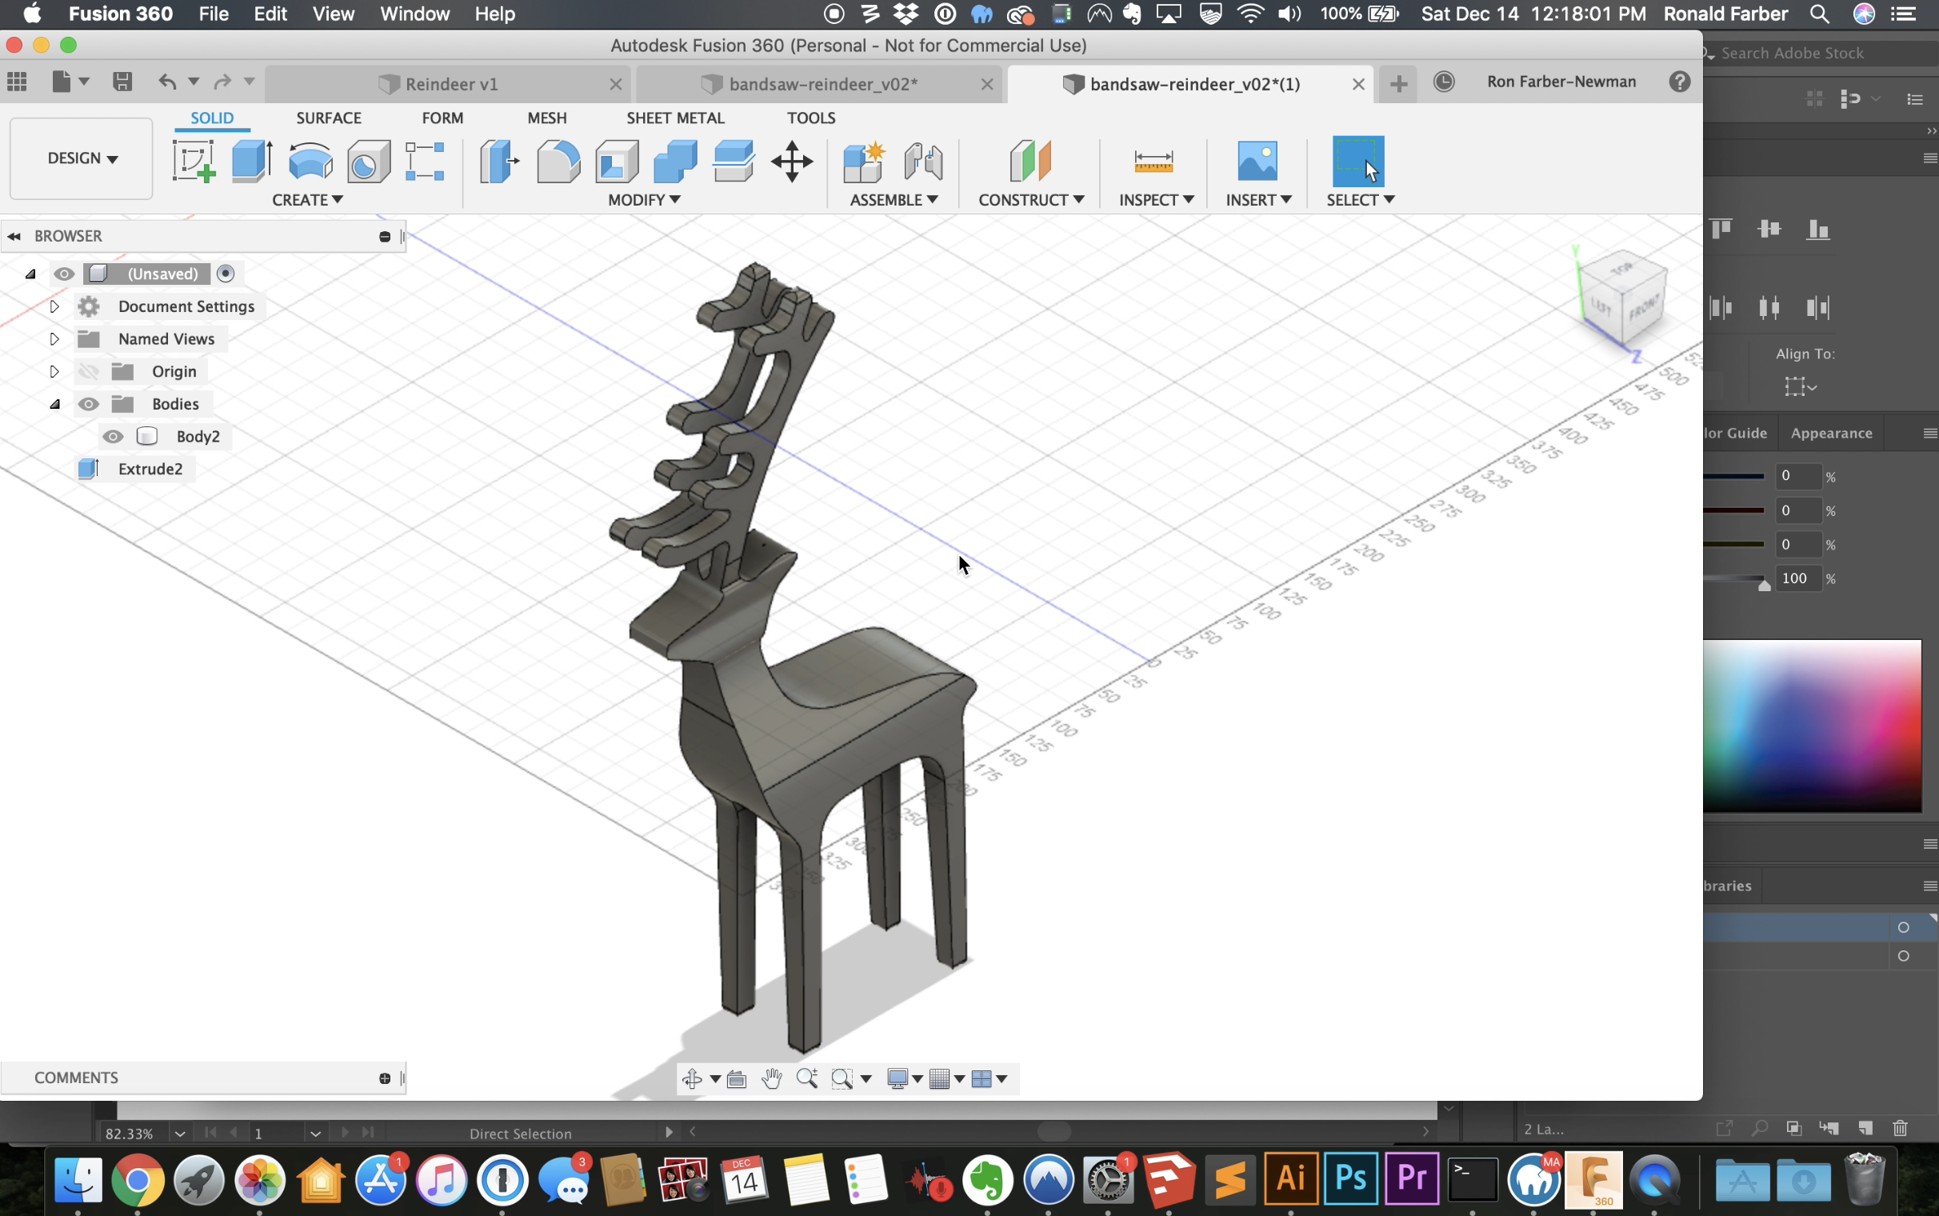1939x1216 pixels.
Task: Open the CONSTRUCT dropdown menu
Action: tap(1030, 199)
